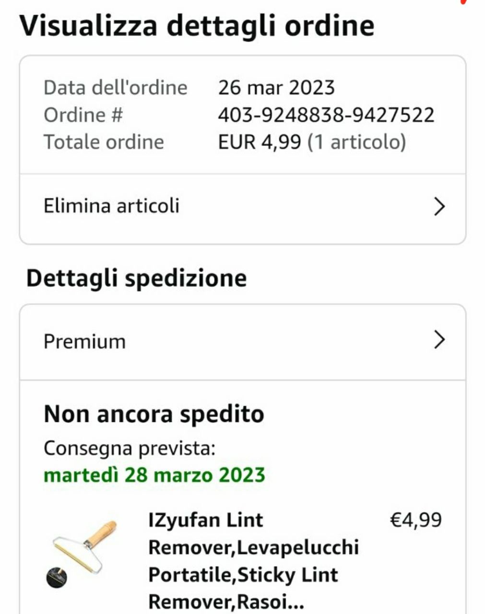This screenshot has height=614, width=485.
Task: Open the Premium shipping option label
Action: pyautogui.click(x=84, y=342)
